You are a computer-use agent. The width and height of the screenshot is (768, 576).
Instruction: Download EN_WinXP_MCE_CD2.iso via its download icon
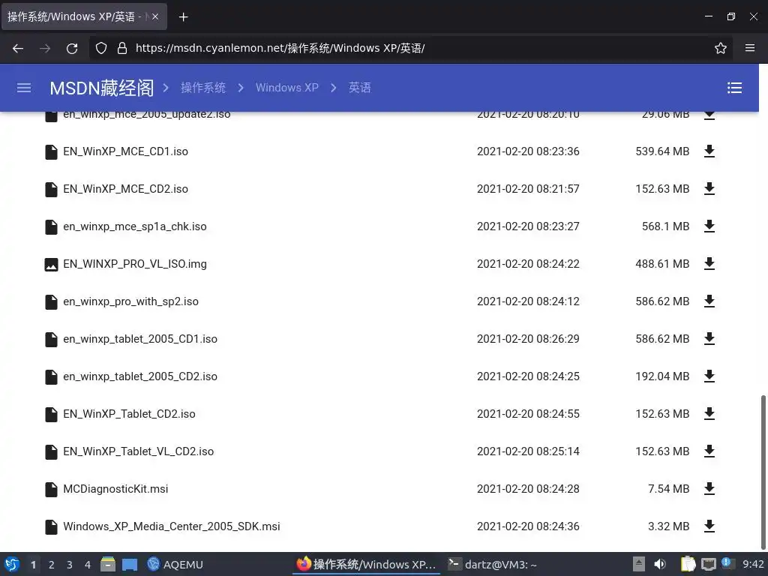click(709, 188)
